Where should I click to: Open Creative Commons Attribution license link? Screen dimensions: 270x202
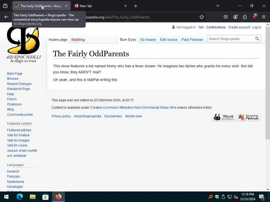[133, 108]
